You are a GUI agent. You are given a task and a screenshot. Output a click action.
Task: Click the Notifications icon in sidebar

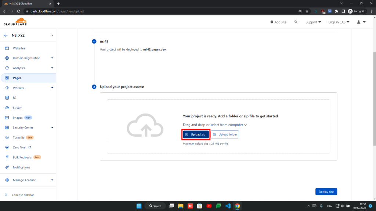click(x=7, y=167)
